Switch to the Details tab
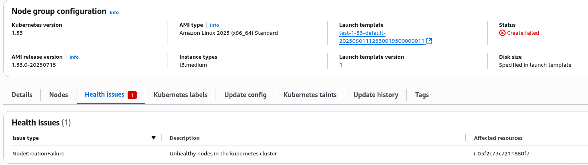Viewport: 588px width, 165px height. [x=22, y=95]
